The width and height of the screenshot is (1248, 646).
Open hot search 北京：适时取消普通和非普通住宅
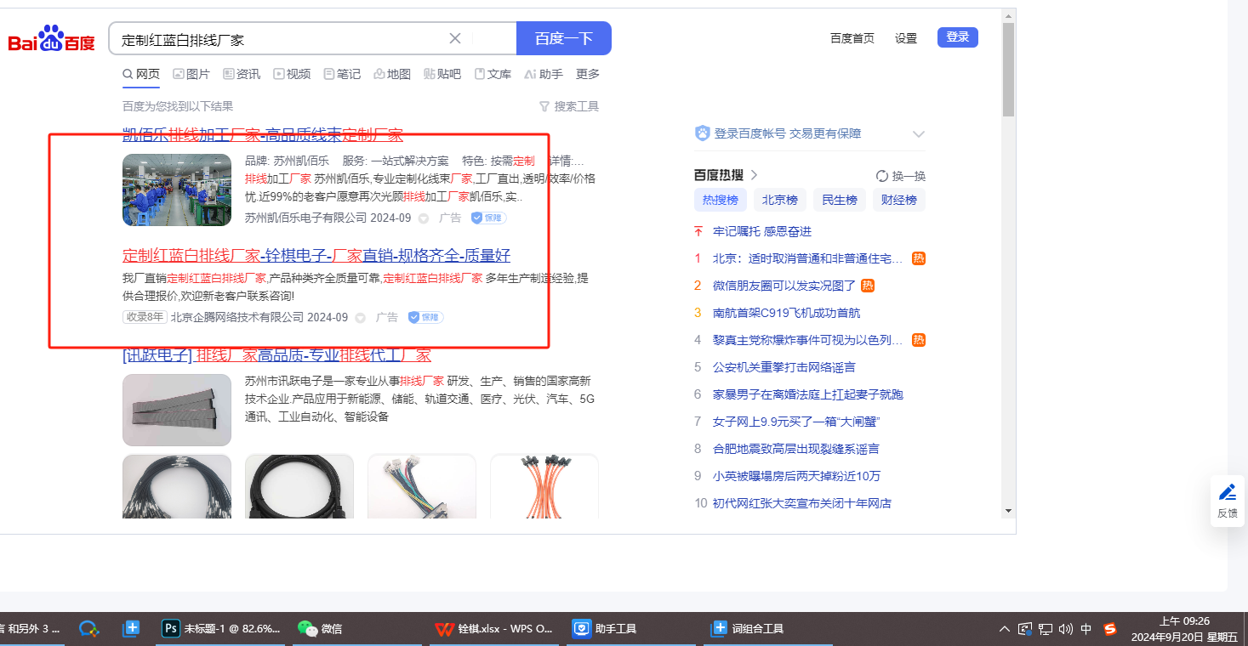click(x=808, y=258)
